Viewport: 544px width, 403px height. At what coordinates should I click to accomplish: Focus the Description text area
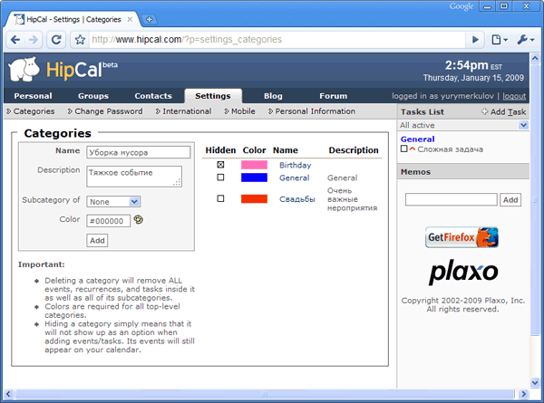134,177
